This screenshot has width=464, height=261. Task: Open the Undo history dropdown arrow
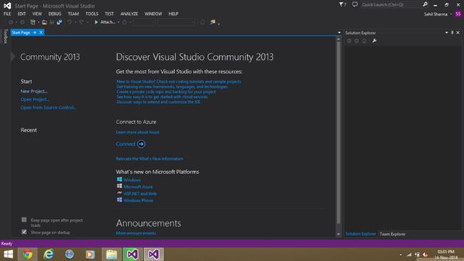76,22
